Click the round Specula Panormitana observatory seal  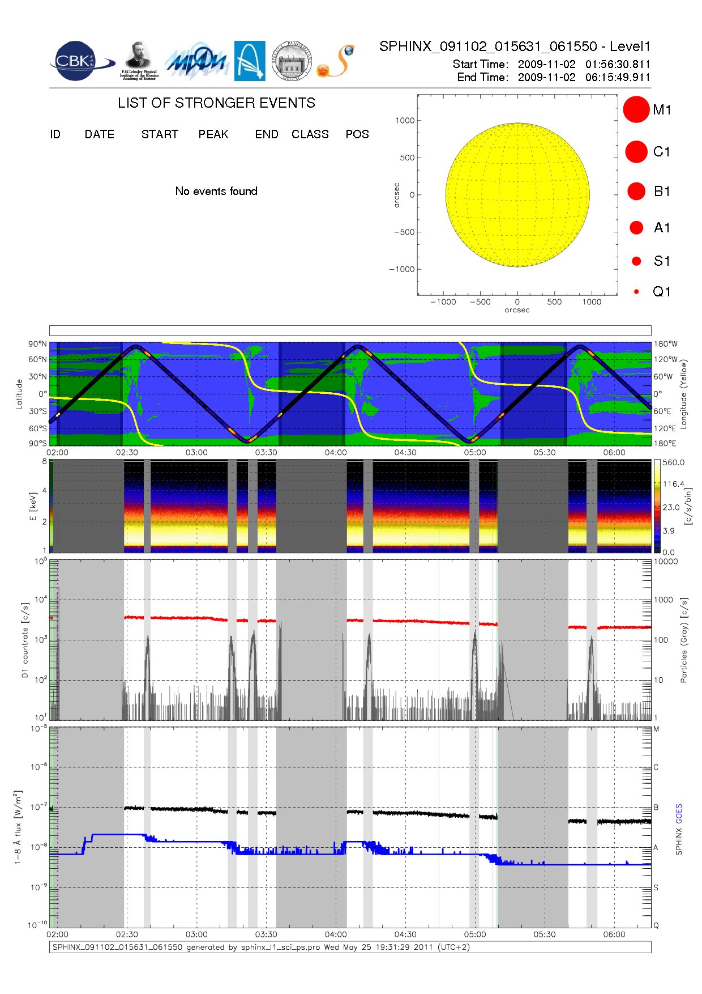pyautogui.click(x=292, y=61)
